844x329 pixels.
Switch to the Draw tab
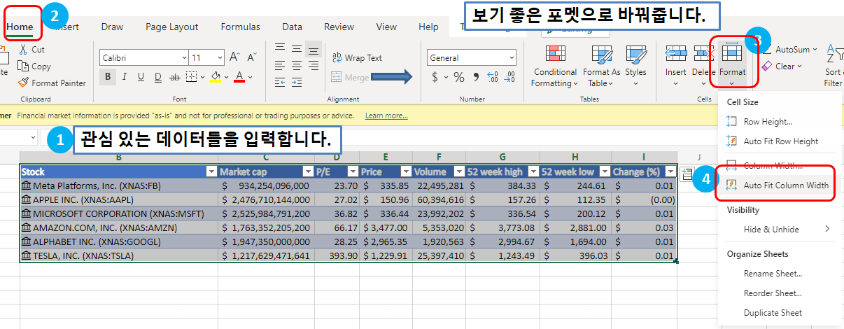coord(112,27)
